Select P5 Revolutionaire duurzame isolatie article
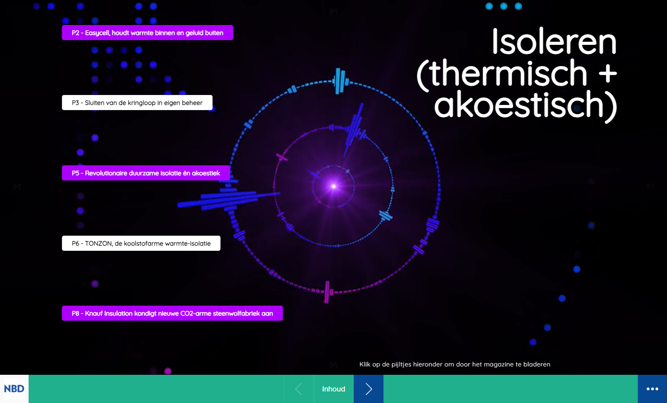 pyautogui.click(x=146, y=173)
